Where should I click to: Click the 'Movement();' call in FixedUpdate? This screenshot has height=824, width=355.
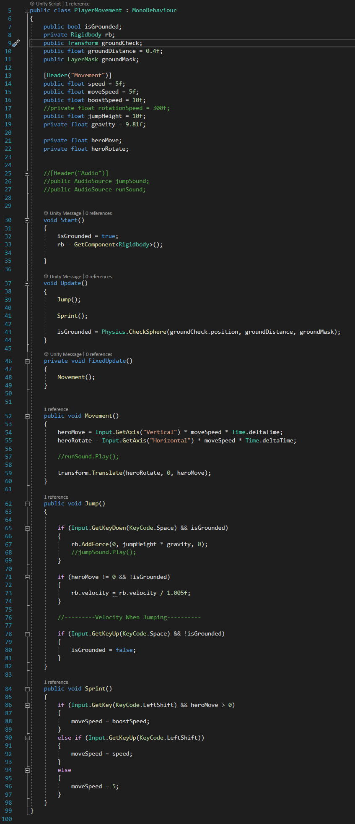tap(76, 377)
